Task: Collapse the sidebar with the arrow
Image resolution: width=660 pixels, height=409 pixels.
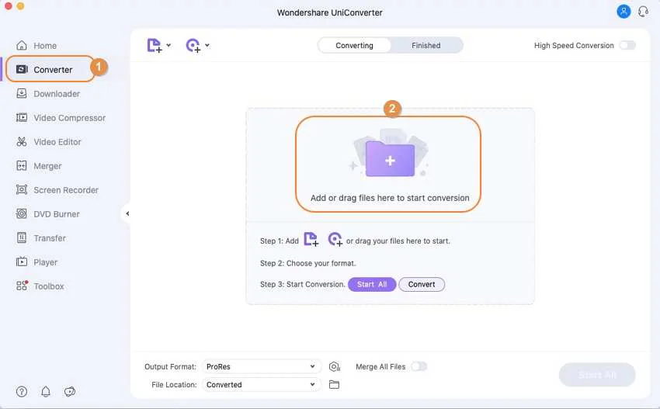Action: pyautogui.click(x=127, y=213)
